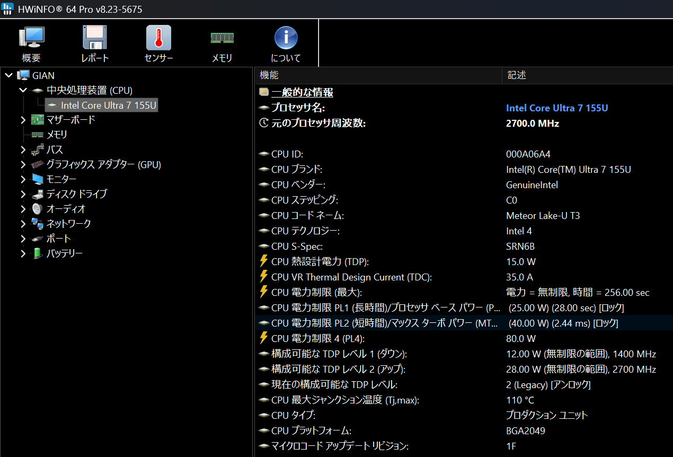The image size is (673, 457).
Task: Select the CPU ベンダー row
Action: pyautogui.click(x=464, y=184)
